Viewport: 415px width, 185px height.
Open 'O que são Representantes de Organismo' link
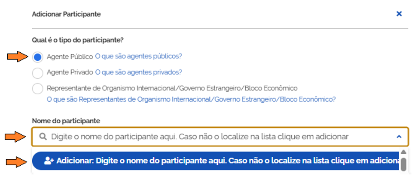point(191,99)
